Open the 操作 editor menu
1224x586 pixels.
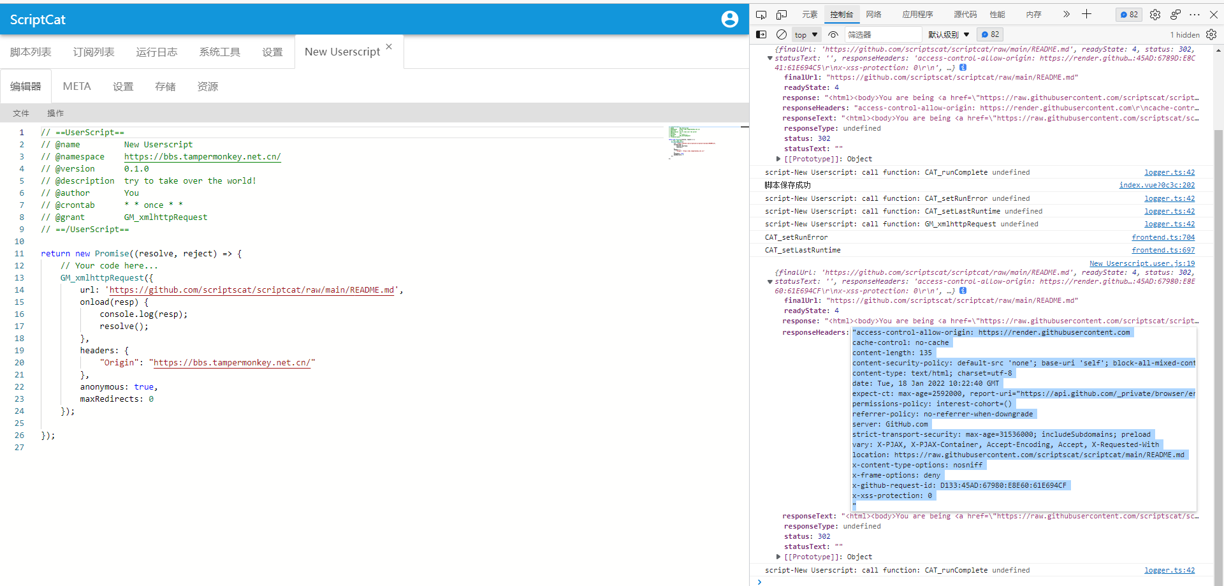click(55, 113)
